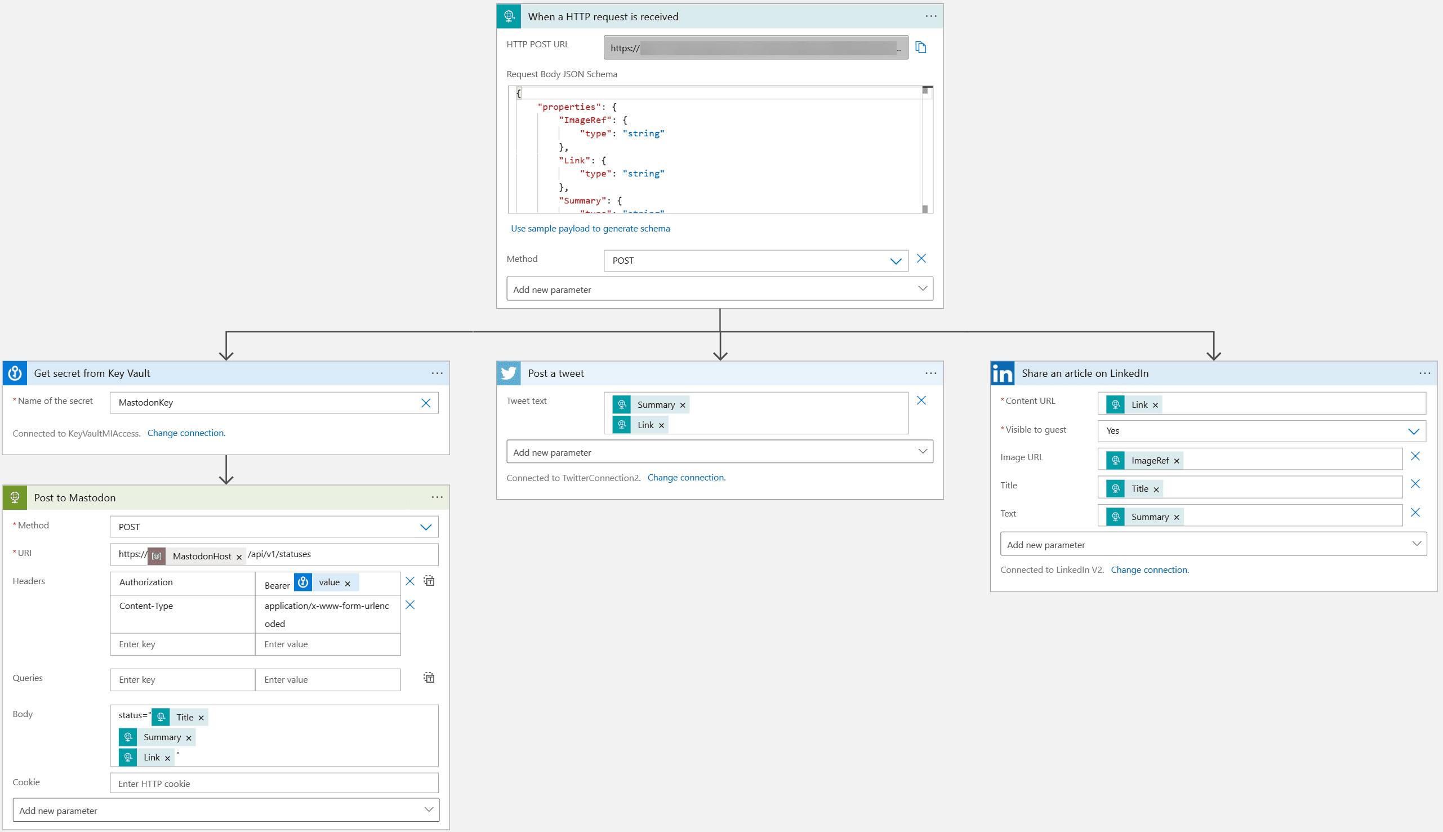
Task: Click Queries Enter key field
Action: (182, 679)
